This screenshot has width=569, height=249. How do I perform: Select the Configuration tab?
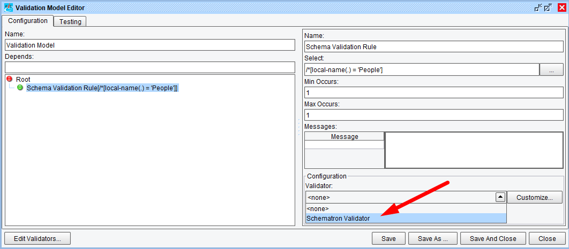(x=27, y=21)
